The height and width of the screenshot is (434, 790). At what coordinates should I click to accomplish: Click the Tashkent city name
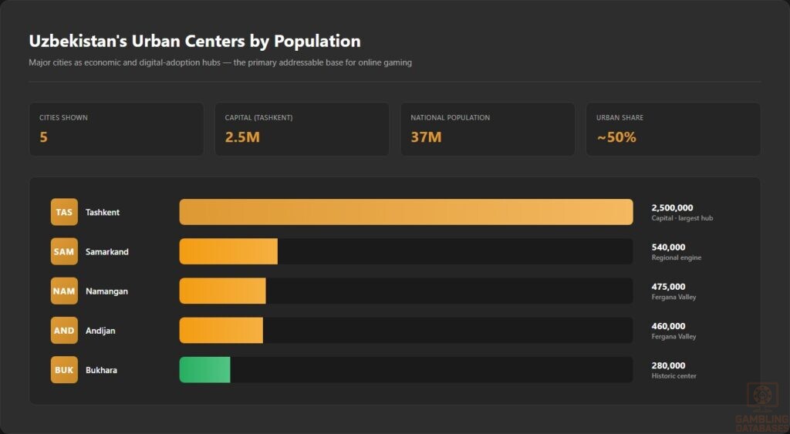pos(103,212)
